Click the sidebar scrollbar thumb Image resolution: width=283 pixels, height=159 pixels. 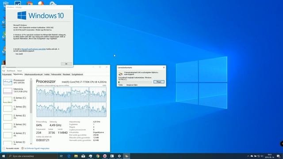(31, 96)
